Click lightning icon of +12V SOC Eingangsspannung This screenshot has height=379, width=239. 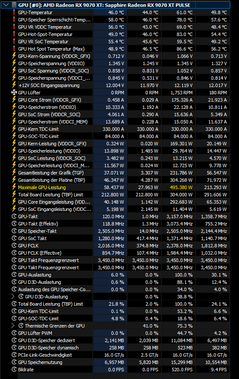click(14, 85)
